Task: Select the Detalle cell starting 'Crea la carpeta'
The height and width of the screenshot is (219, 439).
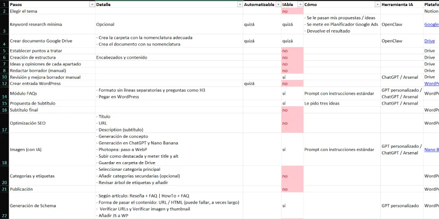Action: click(x=169, y=41)
